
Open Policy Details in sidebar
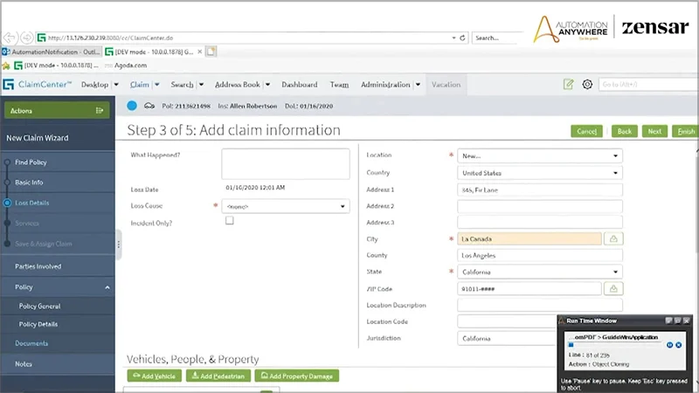click(x=38, y=324)
